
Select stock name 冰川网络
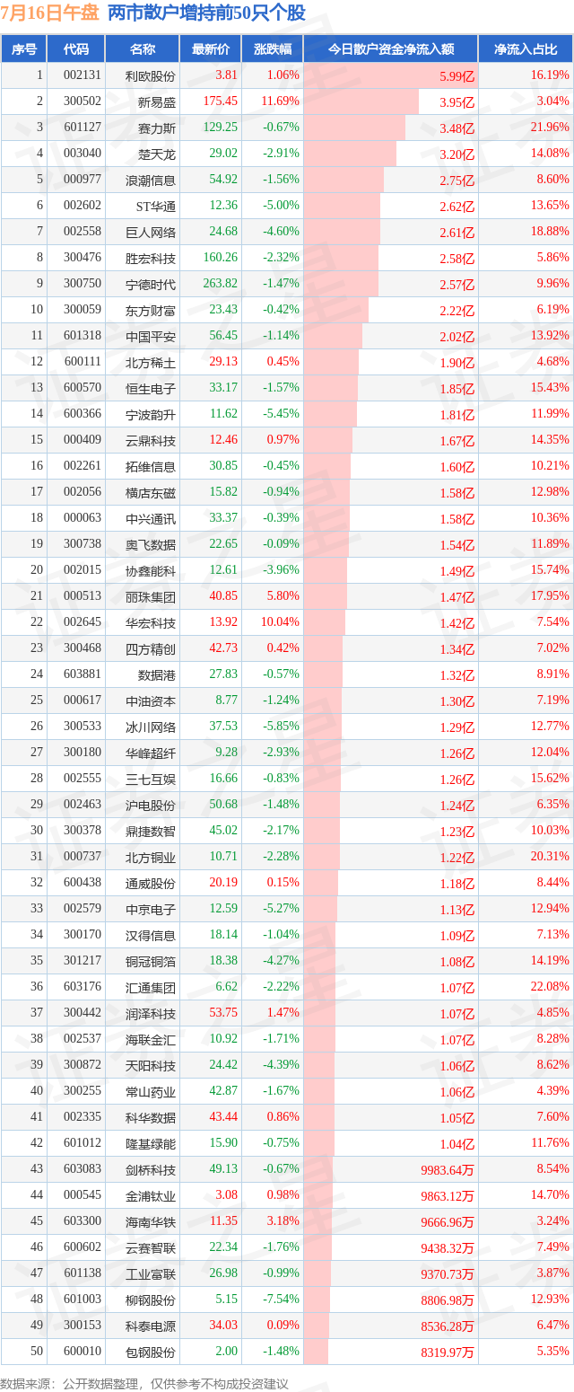151,727
